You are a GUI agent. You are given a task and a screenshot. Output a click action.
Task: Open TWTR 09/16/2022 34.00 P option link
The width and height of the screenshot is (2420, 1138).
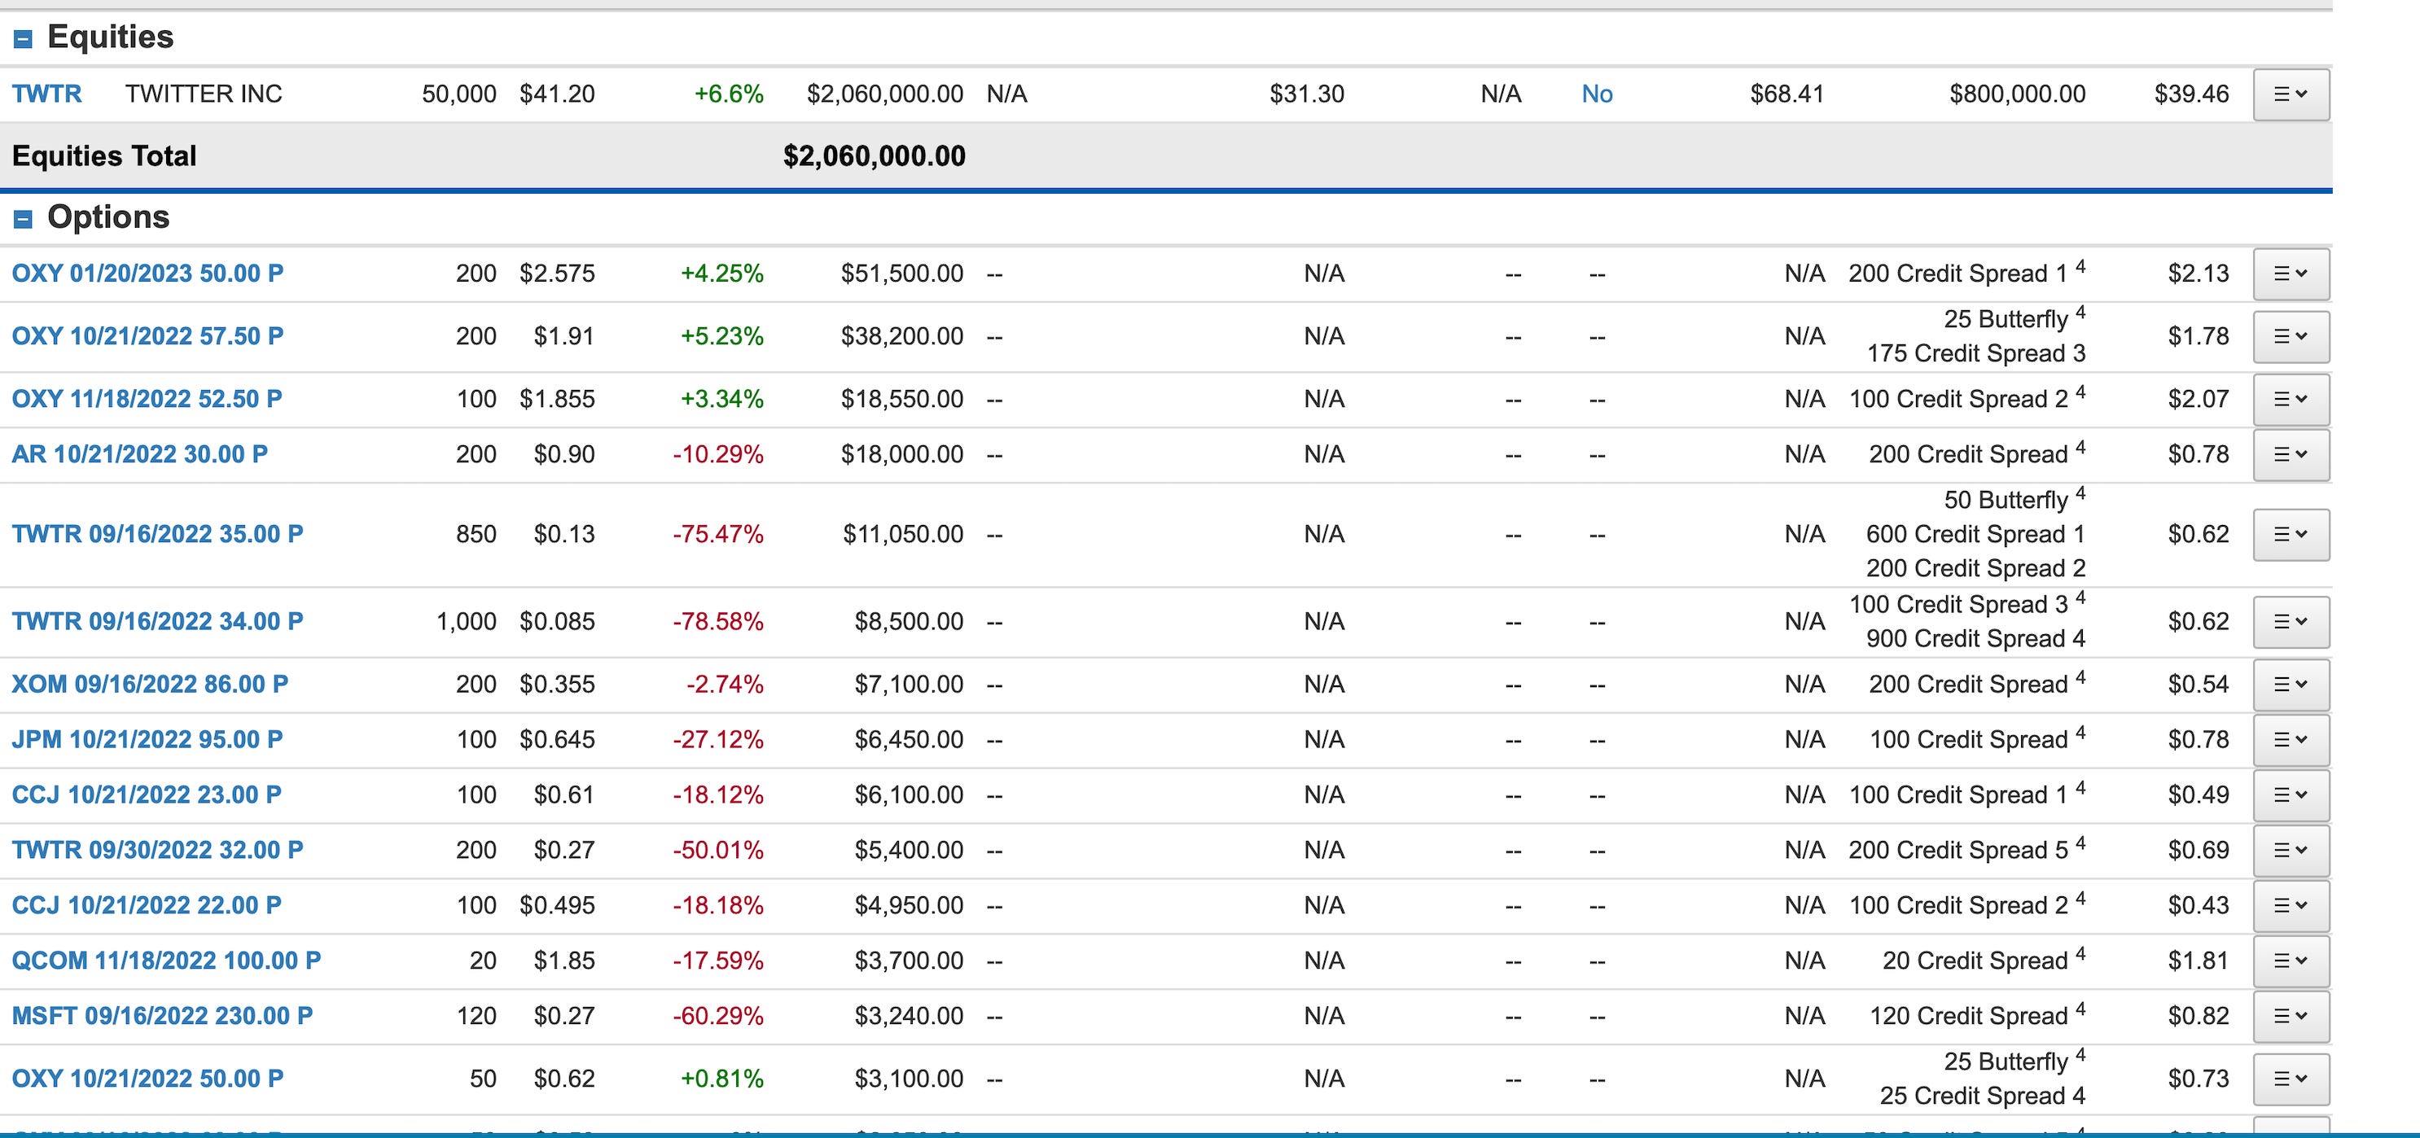[157, 622]
